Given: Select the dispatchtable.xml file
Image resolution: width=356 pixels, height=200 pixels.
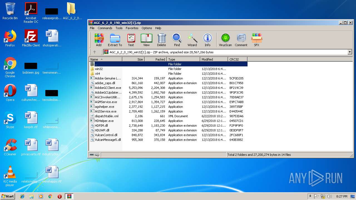Looking at the screenshot, I should pos(107,116).
